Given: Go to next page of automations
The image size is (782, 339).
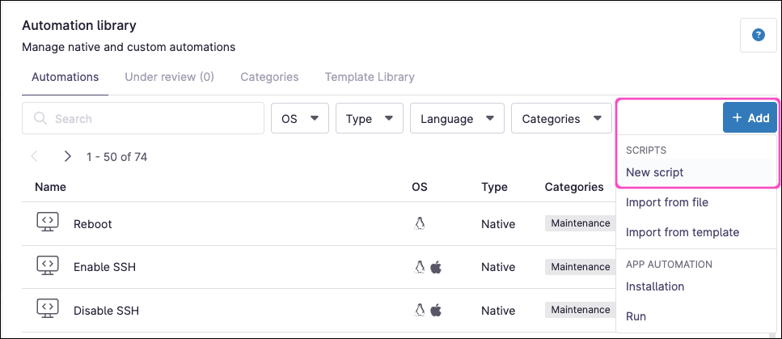Looking at the screenshot, I should pyautogui.click(x=68, y=156).
